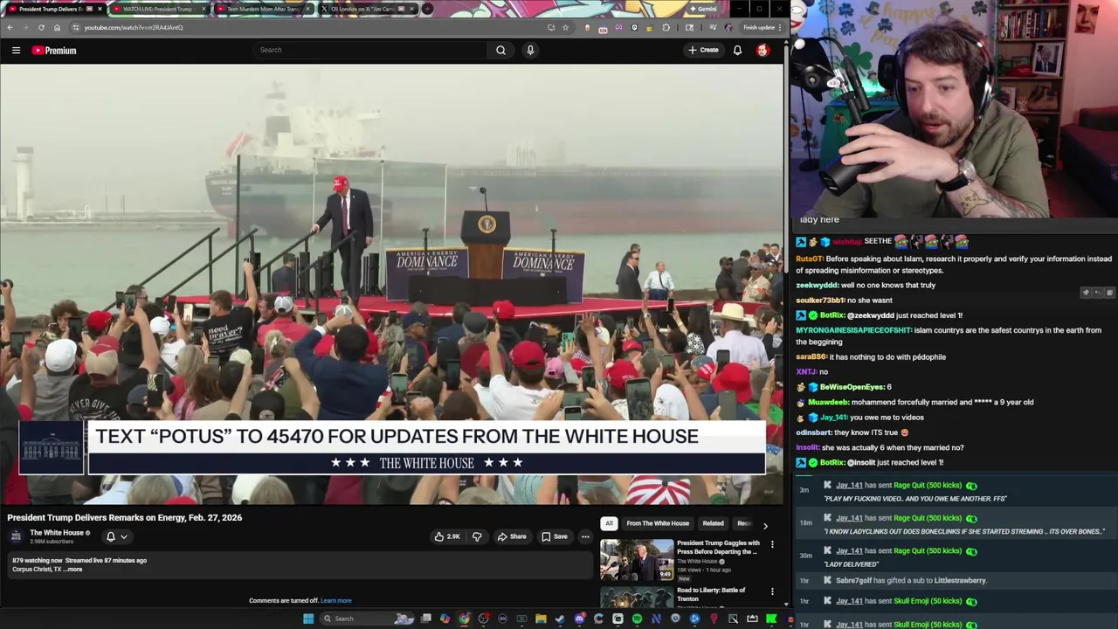Start voice search with microphone icon
1118x629 pixels.
tap(530, 50)
